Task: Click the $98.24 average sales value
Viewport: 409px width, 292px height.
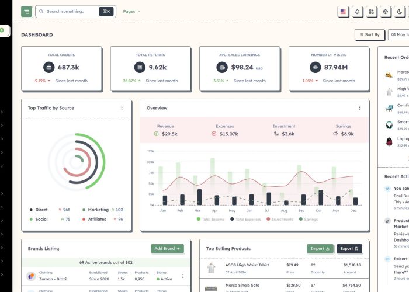Action: click(242, 68)
